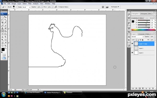Select the Crop tool
This screenshot has width=157, height=98.
(2, 22)
